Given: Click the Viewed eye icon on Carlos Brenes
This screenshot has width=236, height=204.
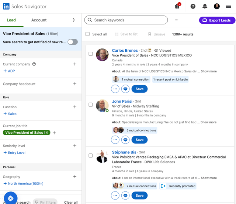Looking at the screenshot, I should (156, 50).
